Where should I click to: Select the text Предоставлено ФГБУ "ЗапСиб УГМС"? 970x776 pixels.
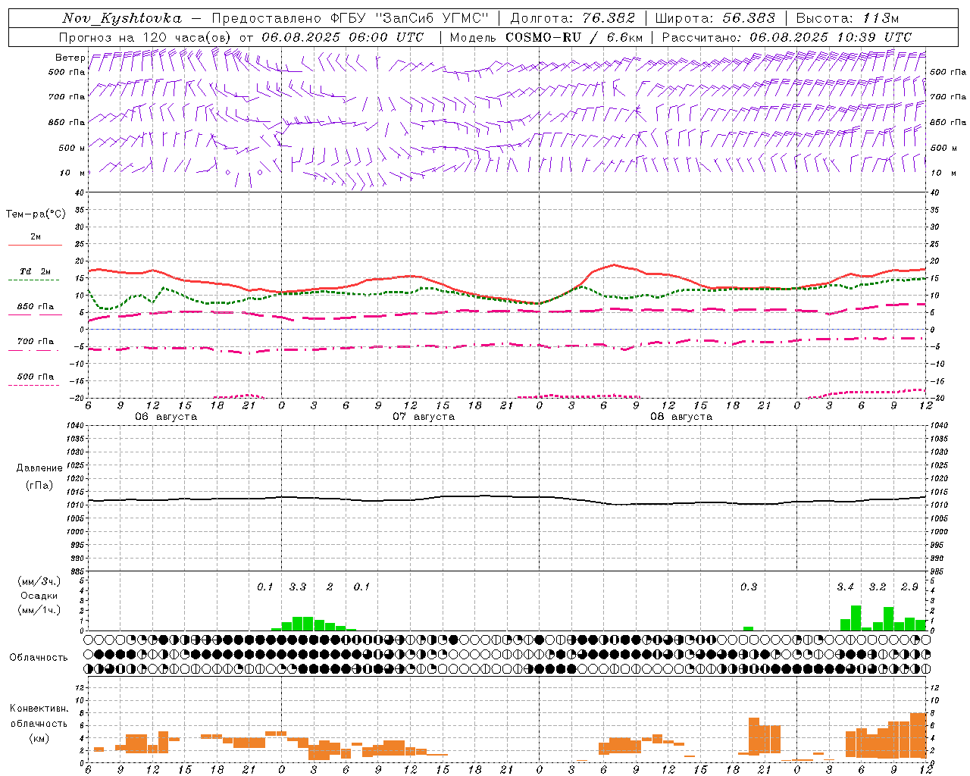coord(350,18)
